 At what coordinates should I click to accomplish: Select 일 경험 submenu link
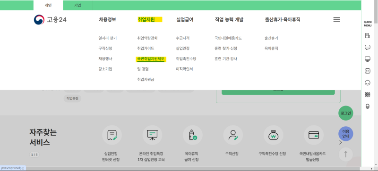click(x=143, y=69)
